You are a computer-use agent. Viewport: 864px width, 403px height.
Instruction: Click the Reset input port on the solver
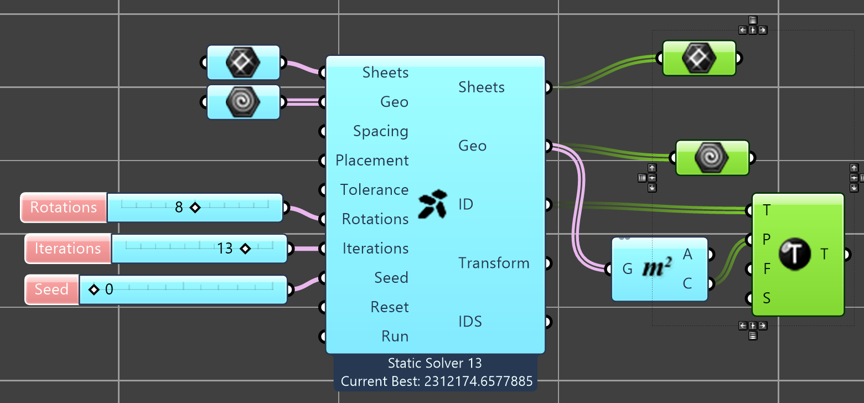point(323,307)
